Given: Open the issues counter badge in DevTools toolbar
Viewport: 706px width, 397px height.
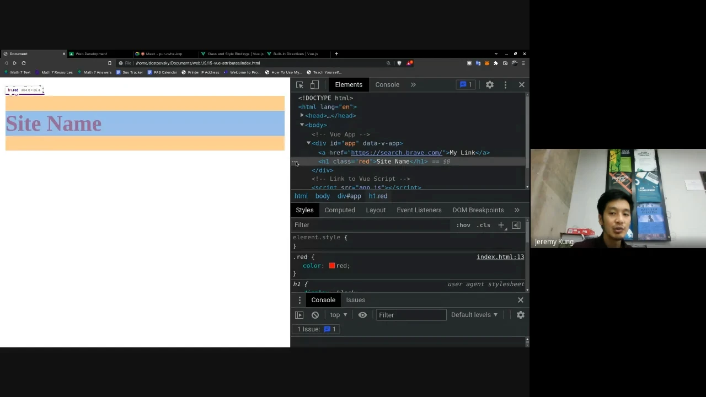Looking at the screenshot, I should pyautogui.click(x=466, y=84).
